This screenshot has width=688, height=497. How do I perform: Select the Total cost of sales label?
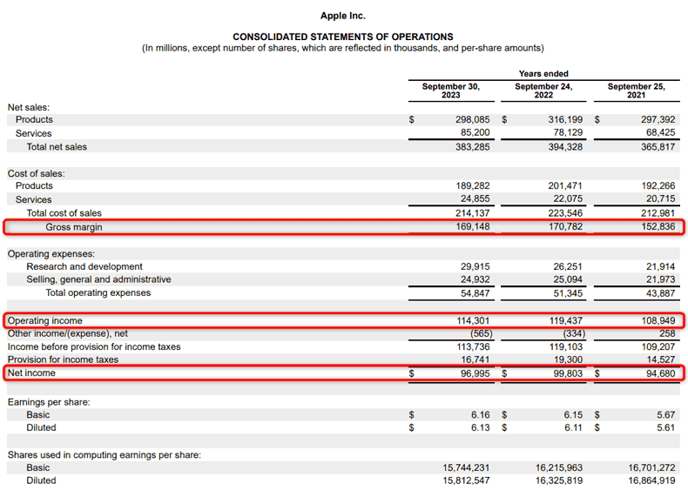point(64,213)
